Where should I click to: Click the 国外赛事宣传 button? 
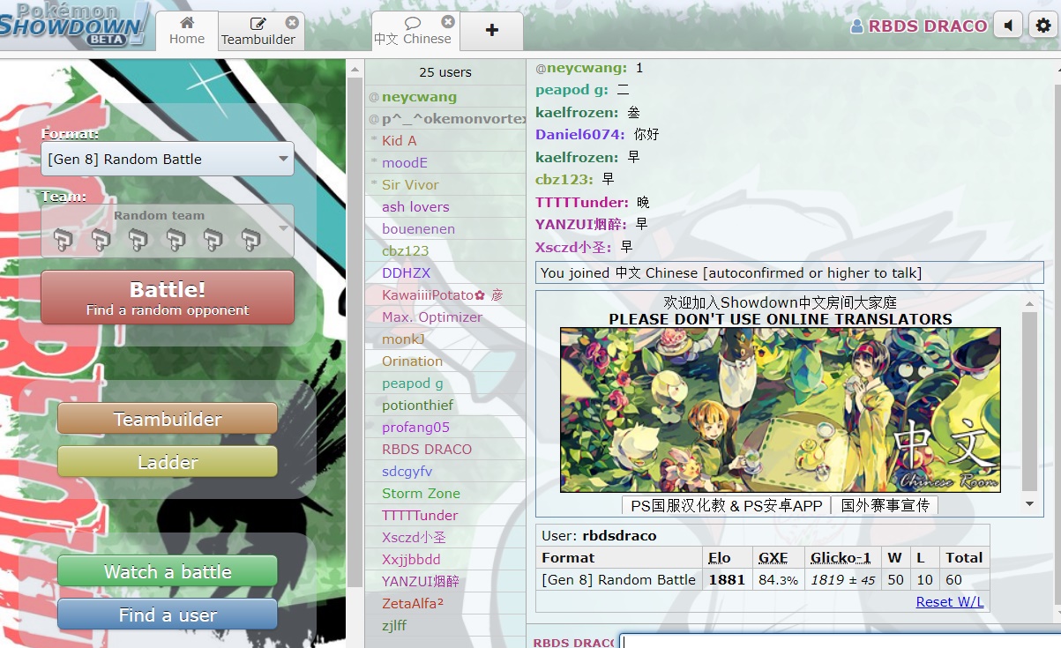pyautogui.click(x=885, y=505)
